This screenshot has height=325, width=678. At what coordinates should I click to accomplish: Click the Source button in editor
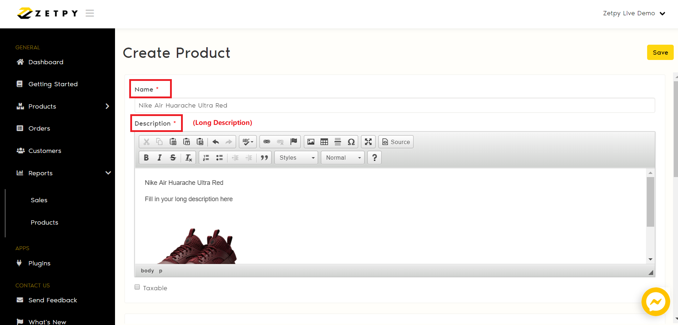pos(396,142)
